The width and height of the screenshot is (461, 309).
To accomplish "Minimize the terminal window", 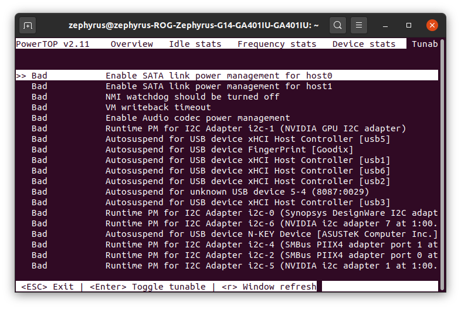I will pos(385,26).
